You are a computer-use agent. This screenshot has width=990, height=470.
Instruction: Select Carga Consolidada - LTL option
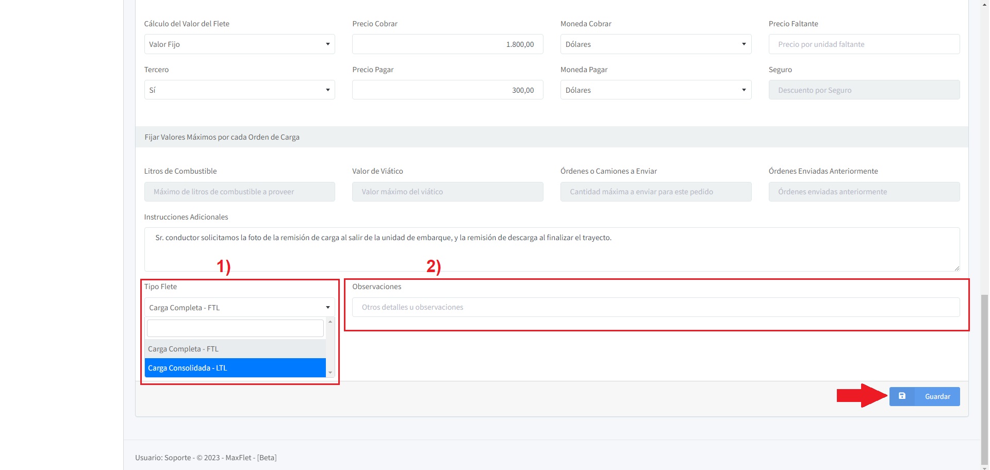235,368
